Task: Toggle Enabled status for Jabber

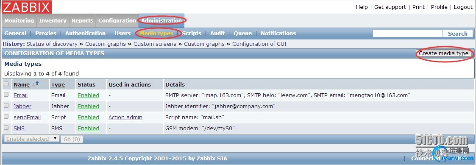Action: tap(88, 106)
